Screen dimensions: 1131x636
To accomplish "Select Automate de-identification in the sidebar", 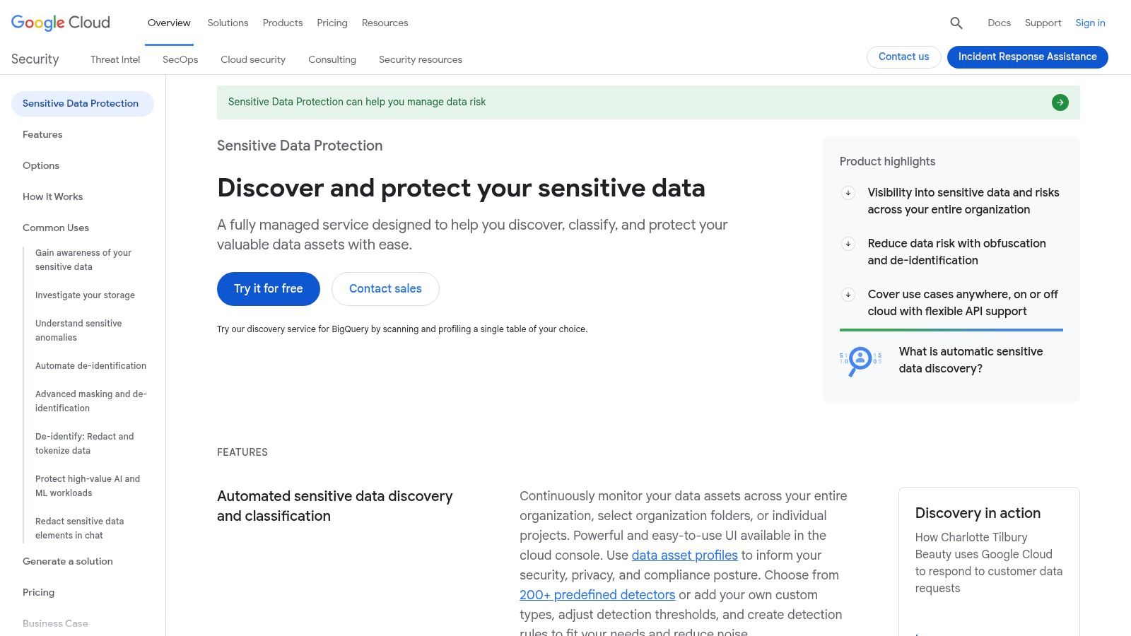I will point(90,365).
